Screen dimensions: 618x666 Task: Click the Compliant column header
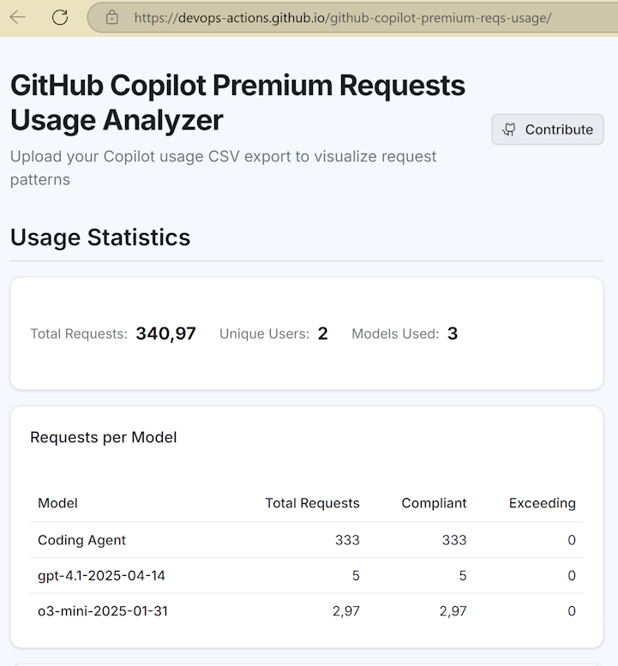click(x=434, y=503)
